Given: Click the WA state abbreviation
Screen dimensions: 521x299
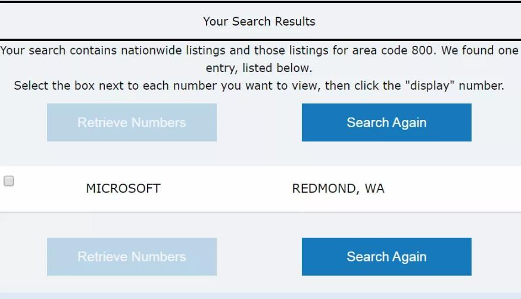Looking at the screenshot, I should (375, 188).
